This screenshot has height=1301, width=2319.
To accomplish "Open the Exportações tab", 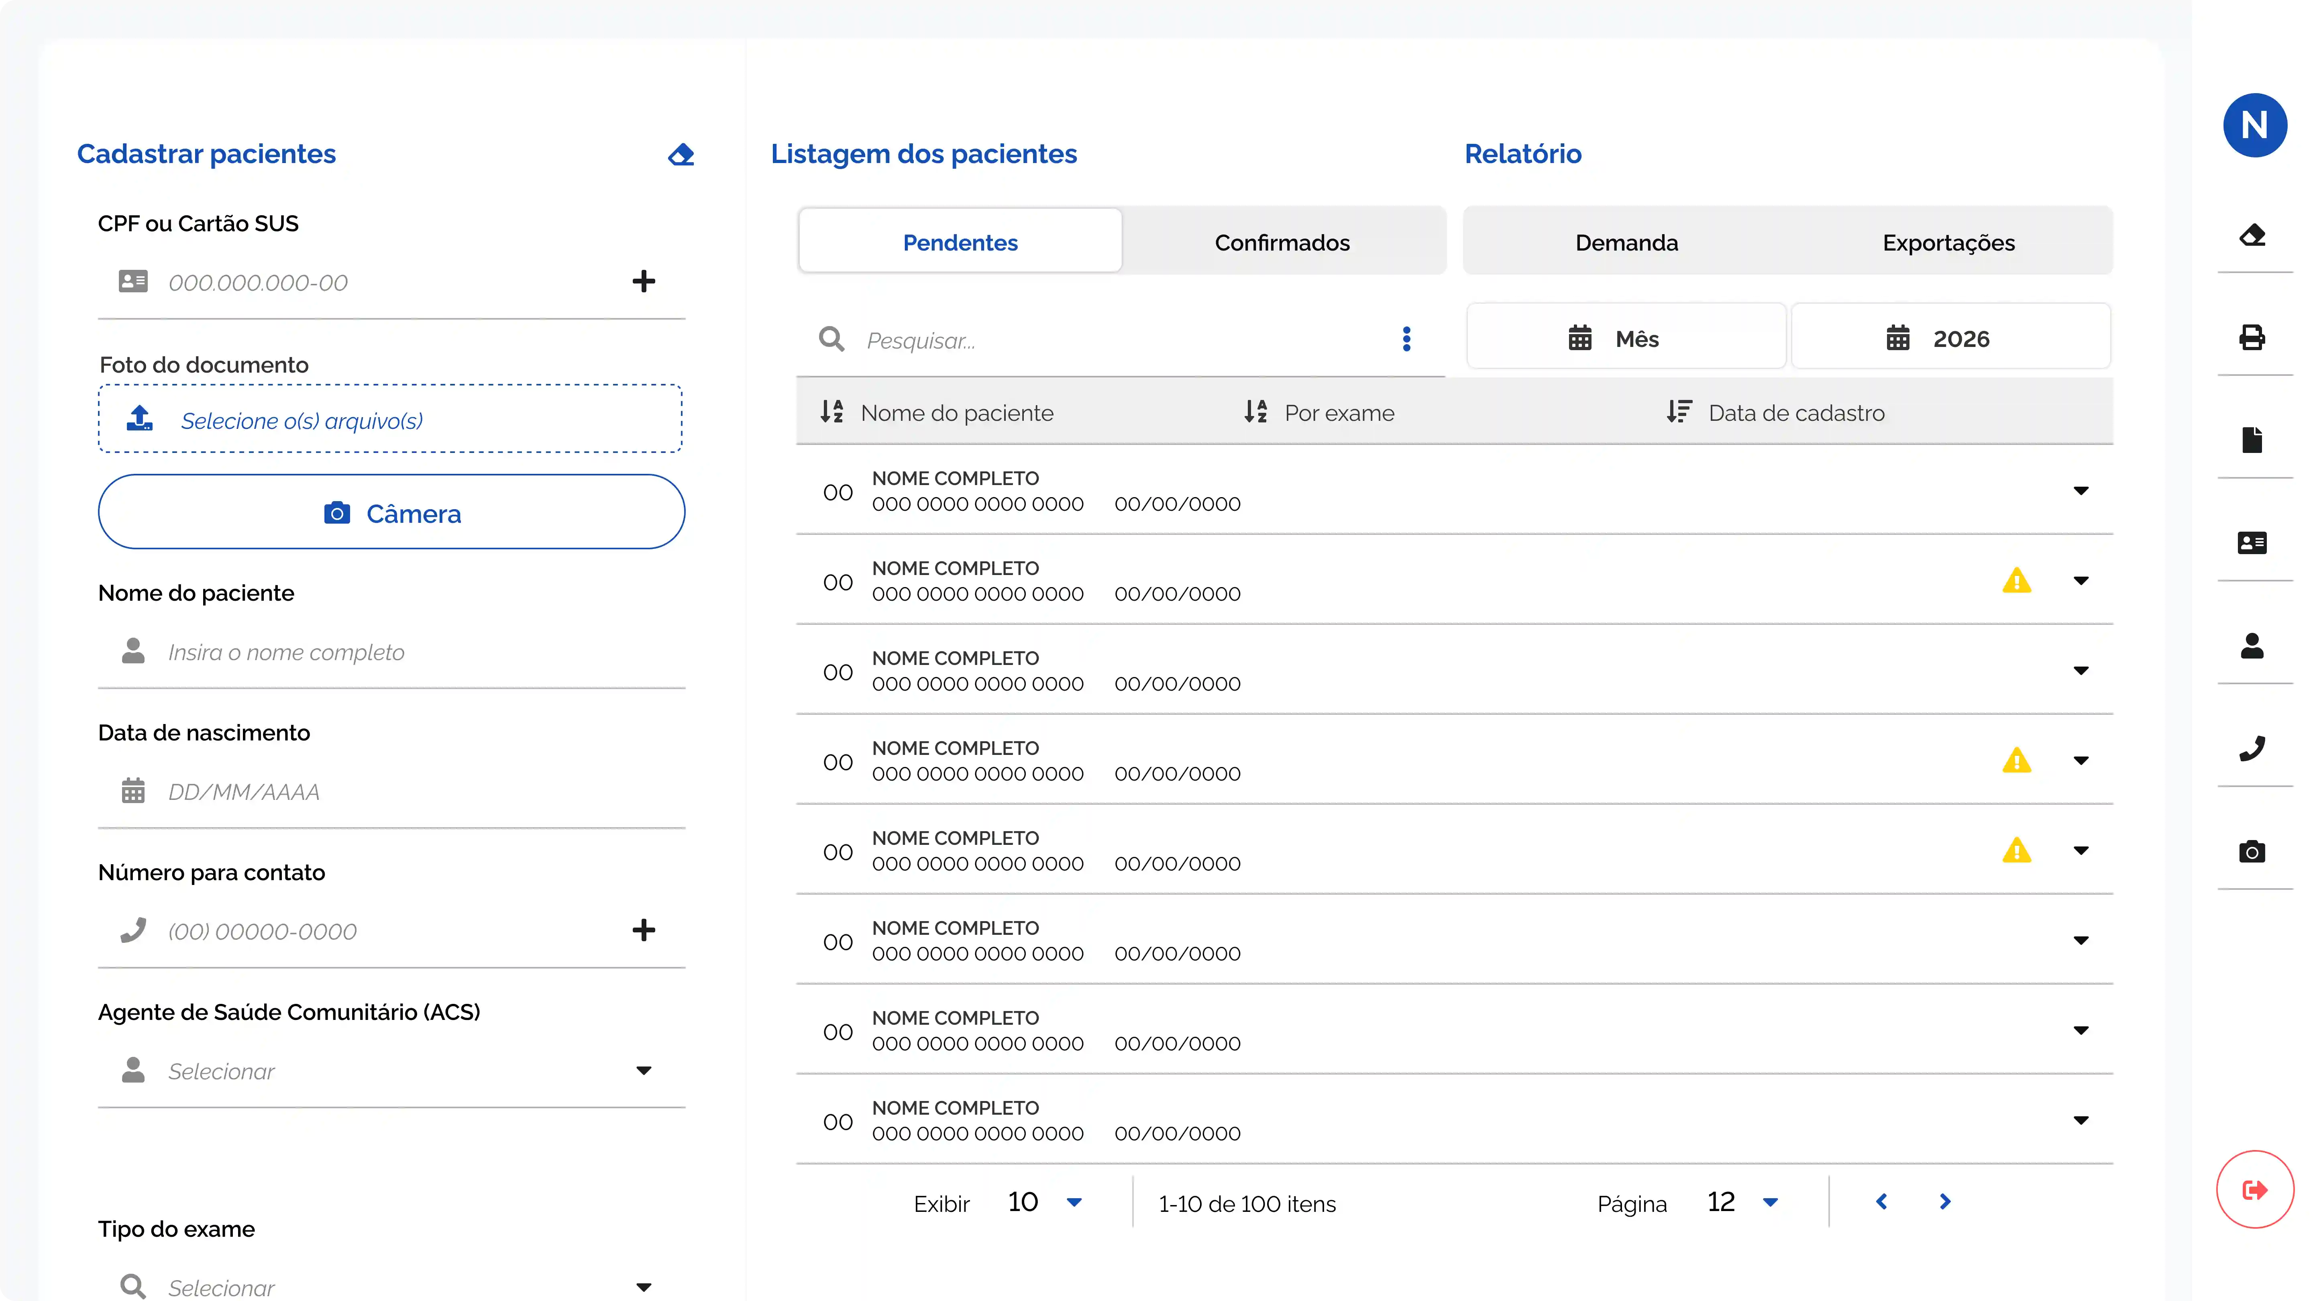I will click(x=1948, y=242).
